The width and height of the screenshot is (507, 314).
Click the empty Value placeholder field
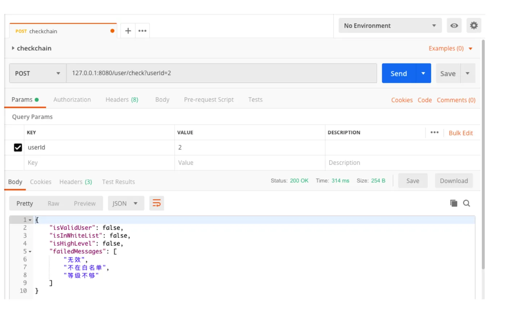(250, 163)
